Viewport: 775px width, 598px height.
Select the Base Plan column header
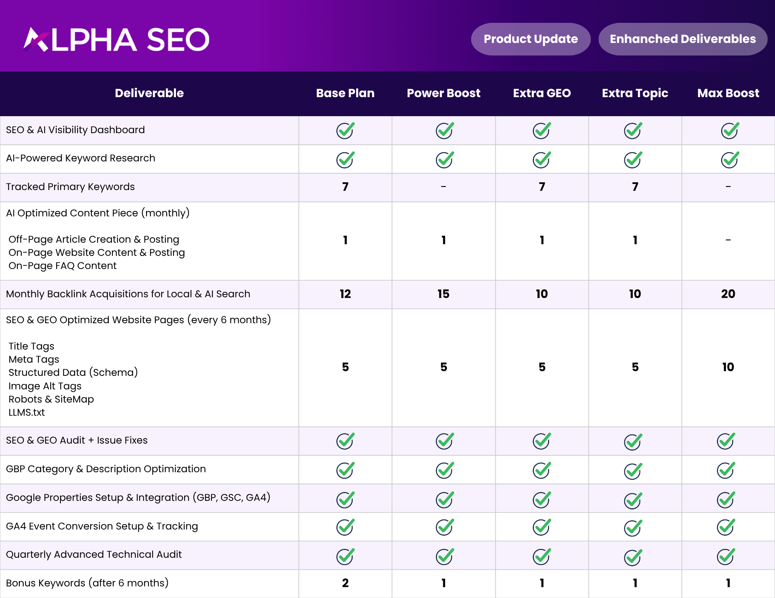pos(345,93)
